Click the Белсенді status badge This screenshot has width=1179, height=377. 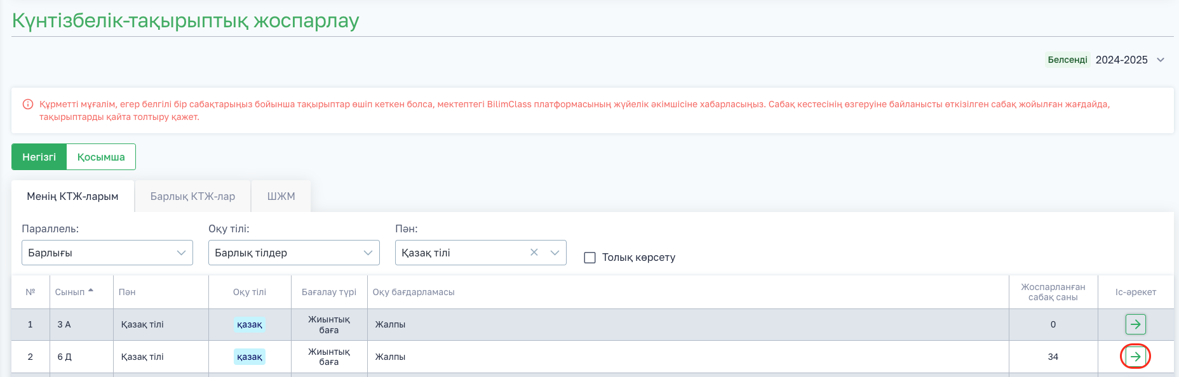(x=1067, y=60)
